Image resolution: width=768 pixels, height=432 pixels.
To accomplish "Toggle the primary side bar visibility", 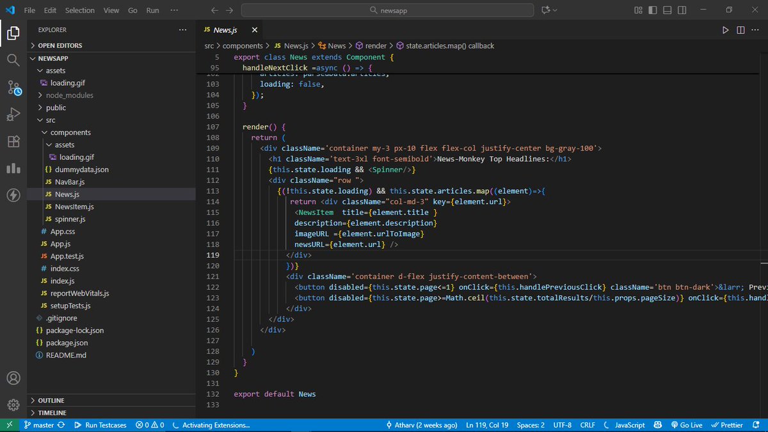I will click(652, 10).
